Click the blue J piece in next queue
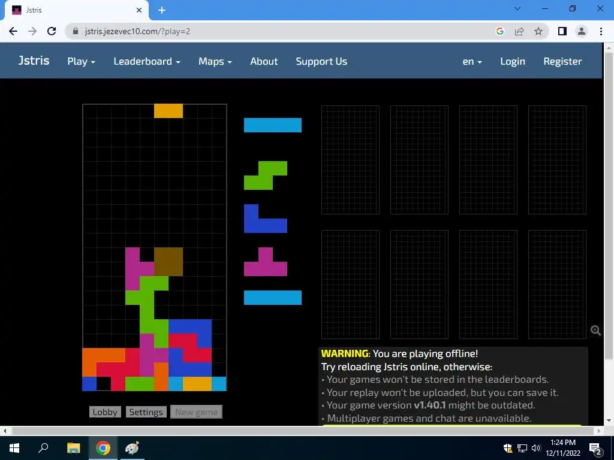The height and width of the screenshot is (460, 614). point(266,219)
